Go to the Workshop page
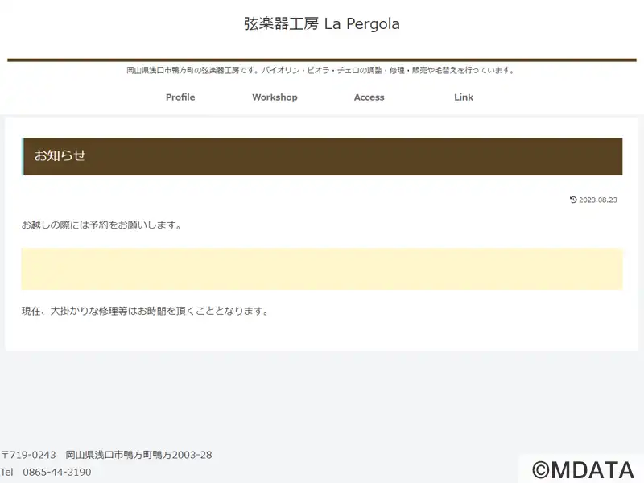644x483 pixels. 275,97
